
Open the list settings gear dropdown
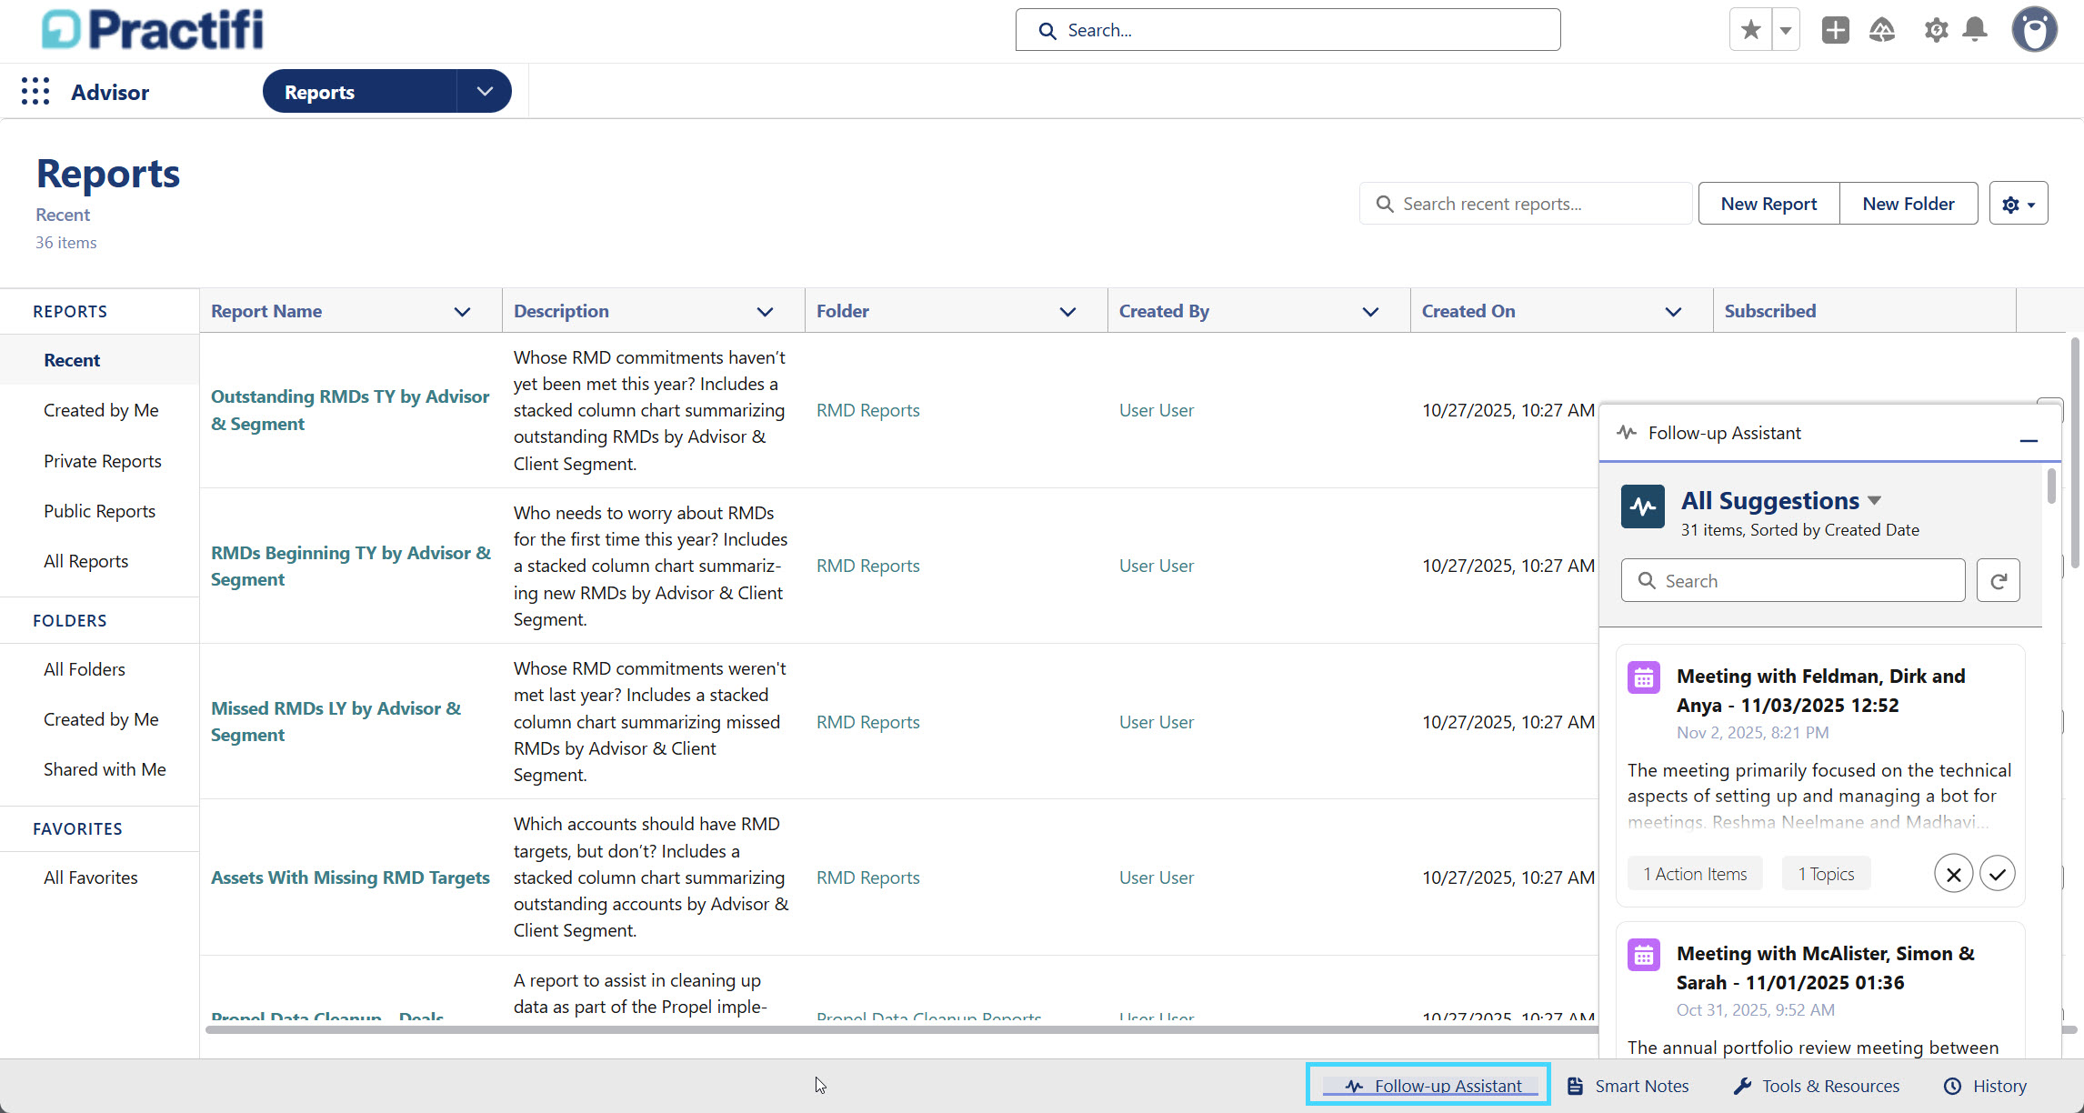click(x=2019, y=204)
